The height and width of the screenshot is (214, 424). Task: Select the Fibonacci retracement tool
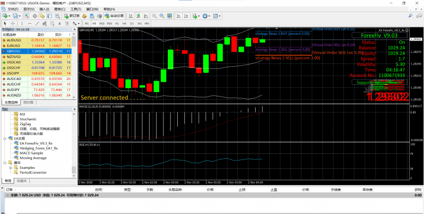(x=52, y=24)
